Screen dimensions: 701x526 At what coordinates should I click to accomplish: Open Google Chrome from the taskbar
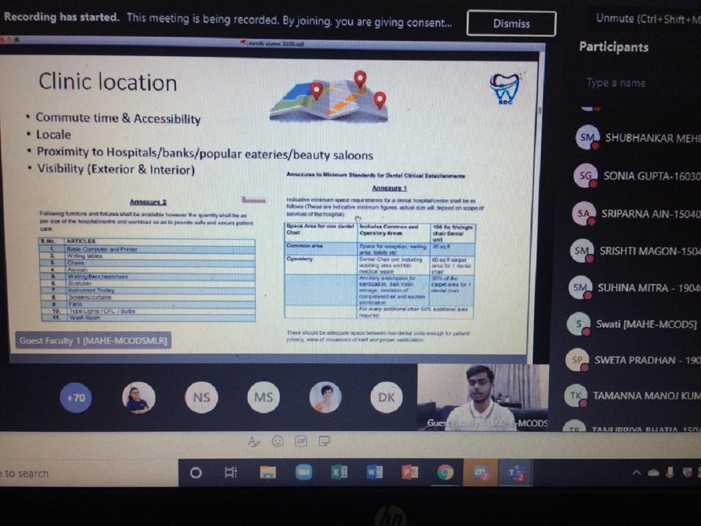pos(445,472)
